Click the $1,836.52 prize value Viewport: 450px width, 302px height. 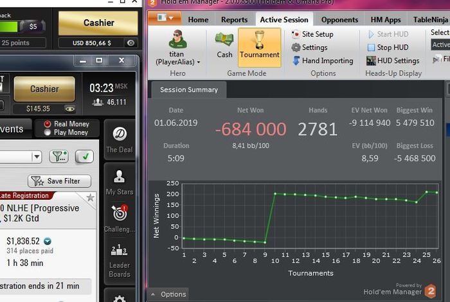23,241
